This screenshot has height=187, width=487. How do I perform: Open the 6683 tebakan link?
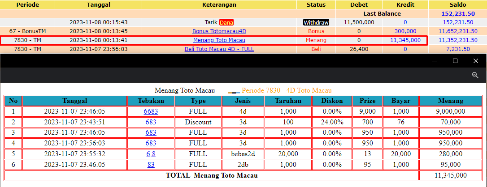coord(151,111)
